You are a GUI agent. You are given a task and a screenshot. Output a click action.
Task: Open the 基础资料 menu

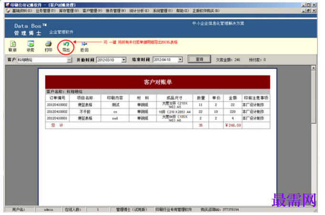(22, 10)
